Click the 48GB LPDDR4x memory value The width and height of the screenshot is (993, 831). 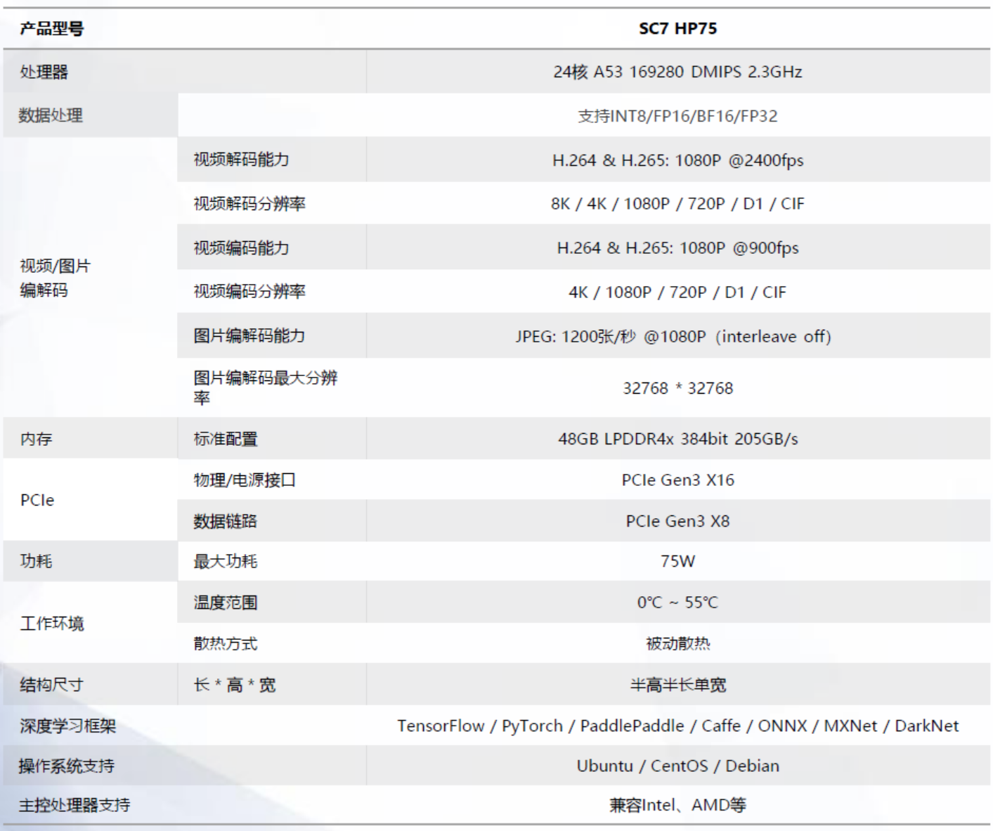coord(677,439)
